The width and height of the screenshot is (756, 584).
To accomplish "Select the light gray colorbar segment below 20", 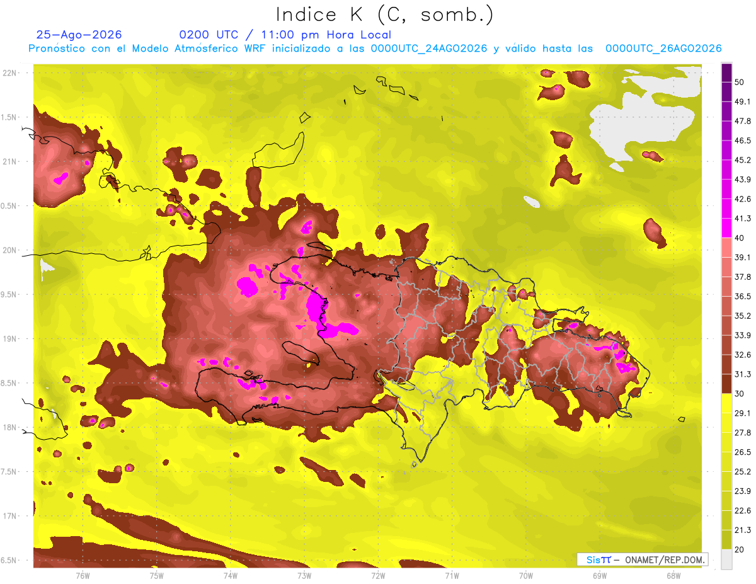I will click(726, 559).
